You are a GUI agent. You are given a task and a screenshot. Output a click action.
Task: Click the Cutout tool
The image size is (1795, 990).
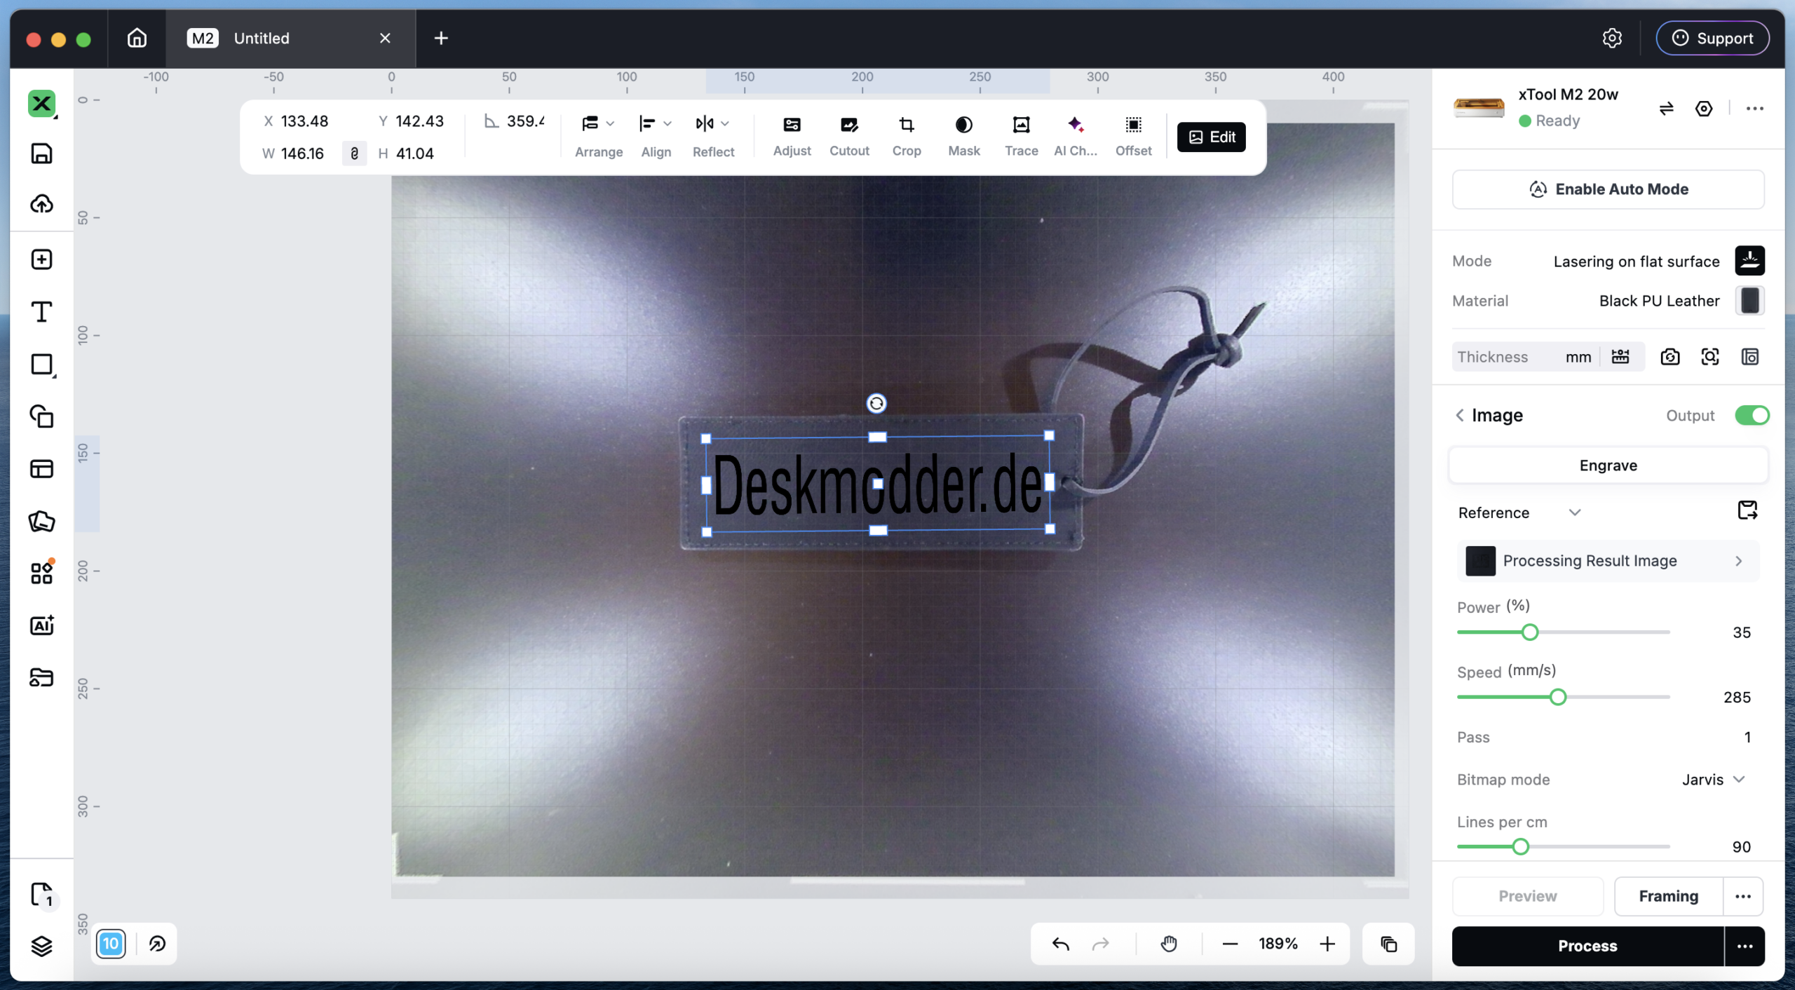click(x=849, y=136)
